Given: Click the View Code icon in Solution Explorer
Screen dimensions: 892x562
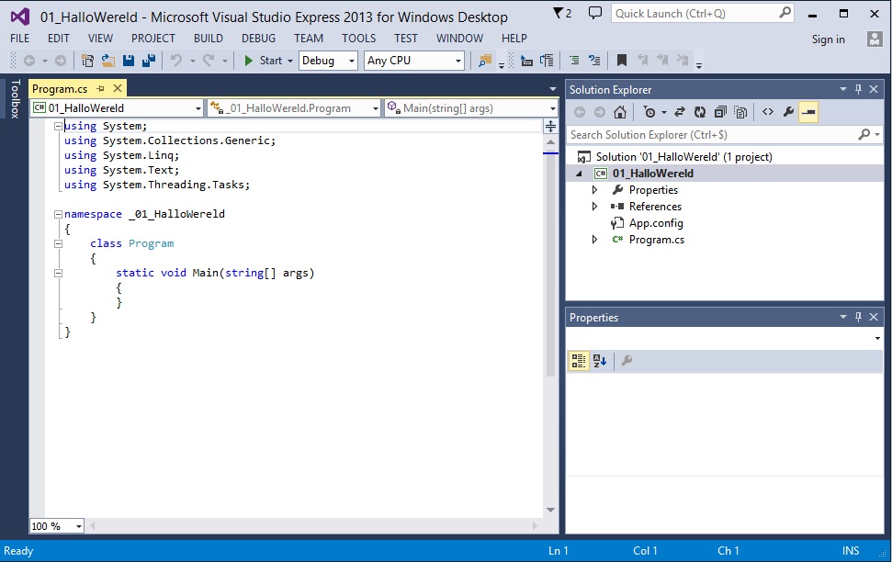Looking at the screenshot, I should click(x=768, y=112).
